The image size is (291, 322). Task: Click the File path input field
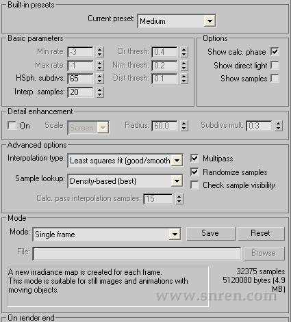tap(137, 254)
